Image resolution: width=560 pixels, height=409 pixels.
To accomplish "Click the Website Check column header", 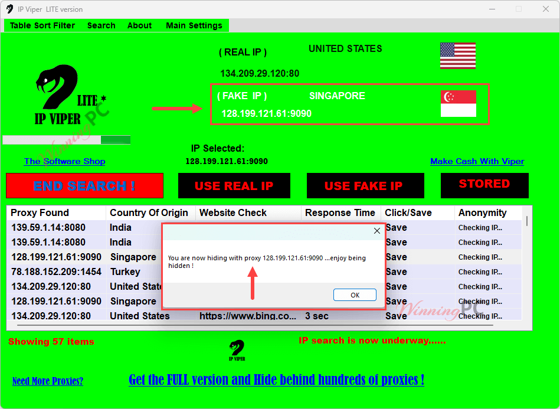I will click(248, 213).
